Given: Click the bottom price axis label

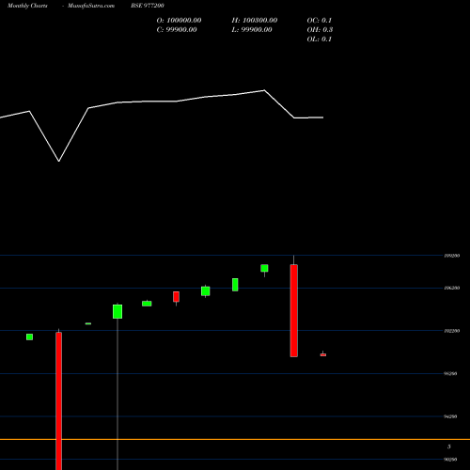Looking at the screenshot, I should tap(450, 460).
